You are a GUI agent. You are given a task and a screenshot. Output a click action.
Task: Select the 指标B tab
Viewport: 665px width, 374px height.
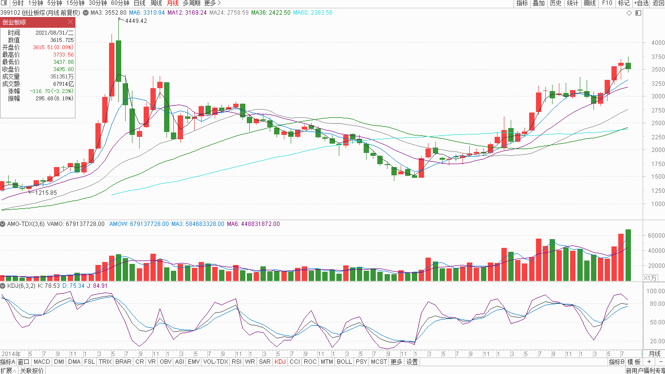click(616, 362)
